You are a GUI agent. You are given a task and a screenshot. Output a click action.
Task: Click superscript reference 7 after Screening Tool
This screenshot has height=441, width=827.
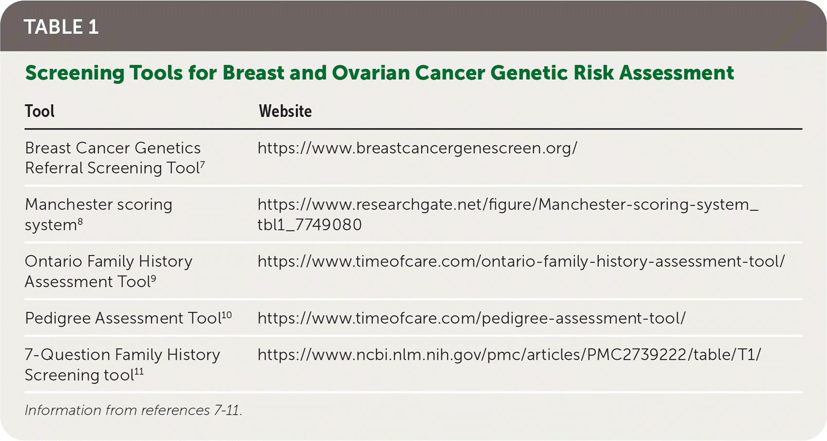coord(203,164)
